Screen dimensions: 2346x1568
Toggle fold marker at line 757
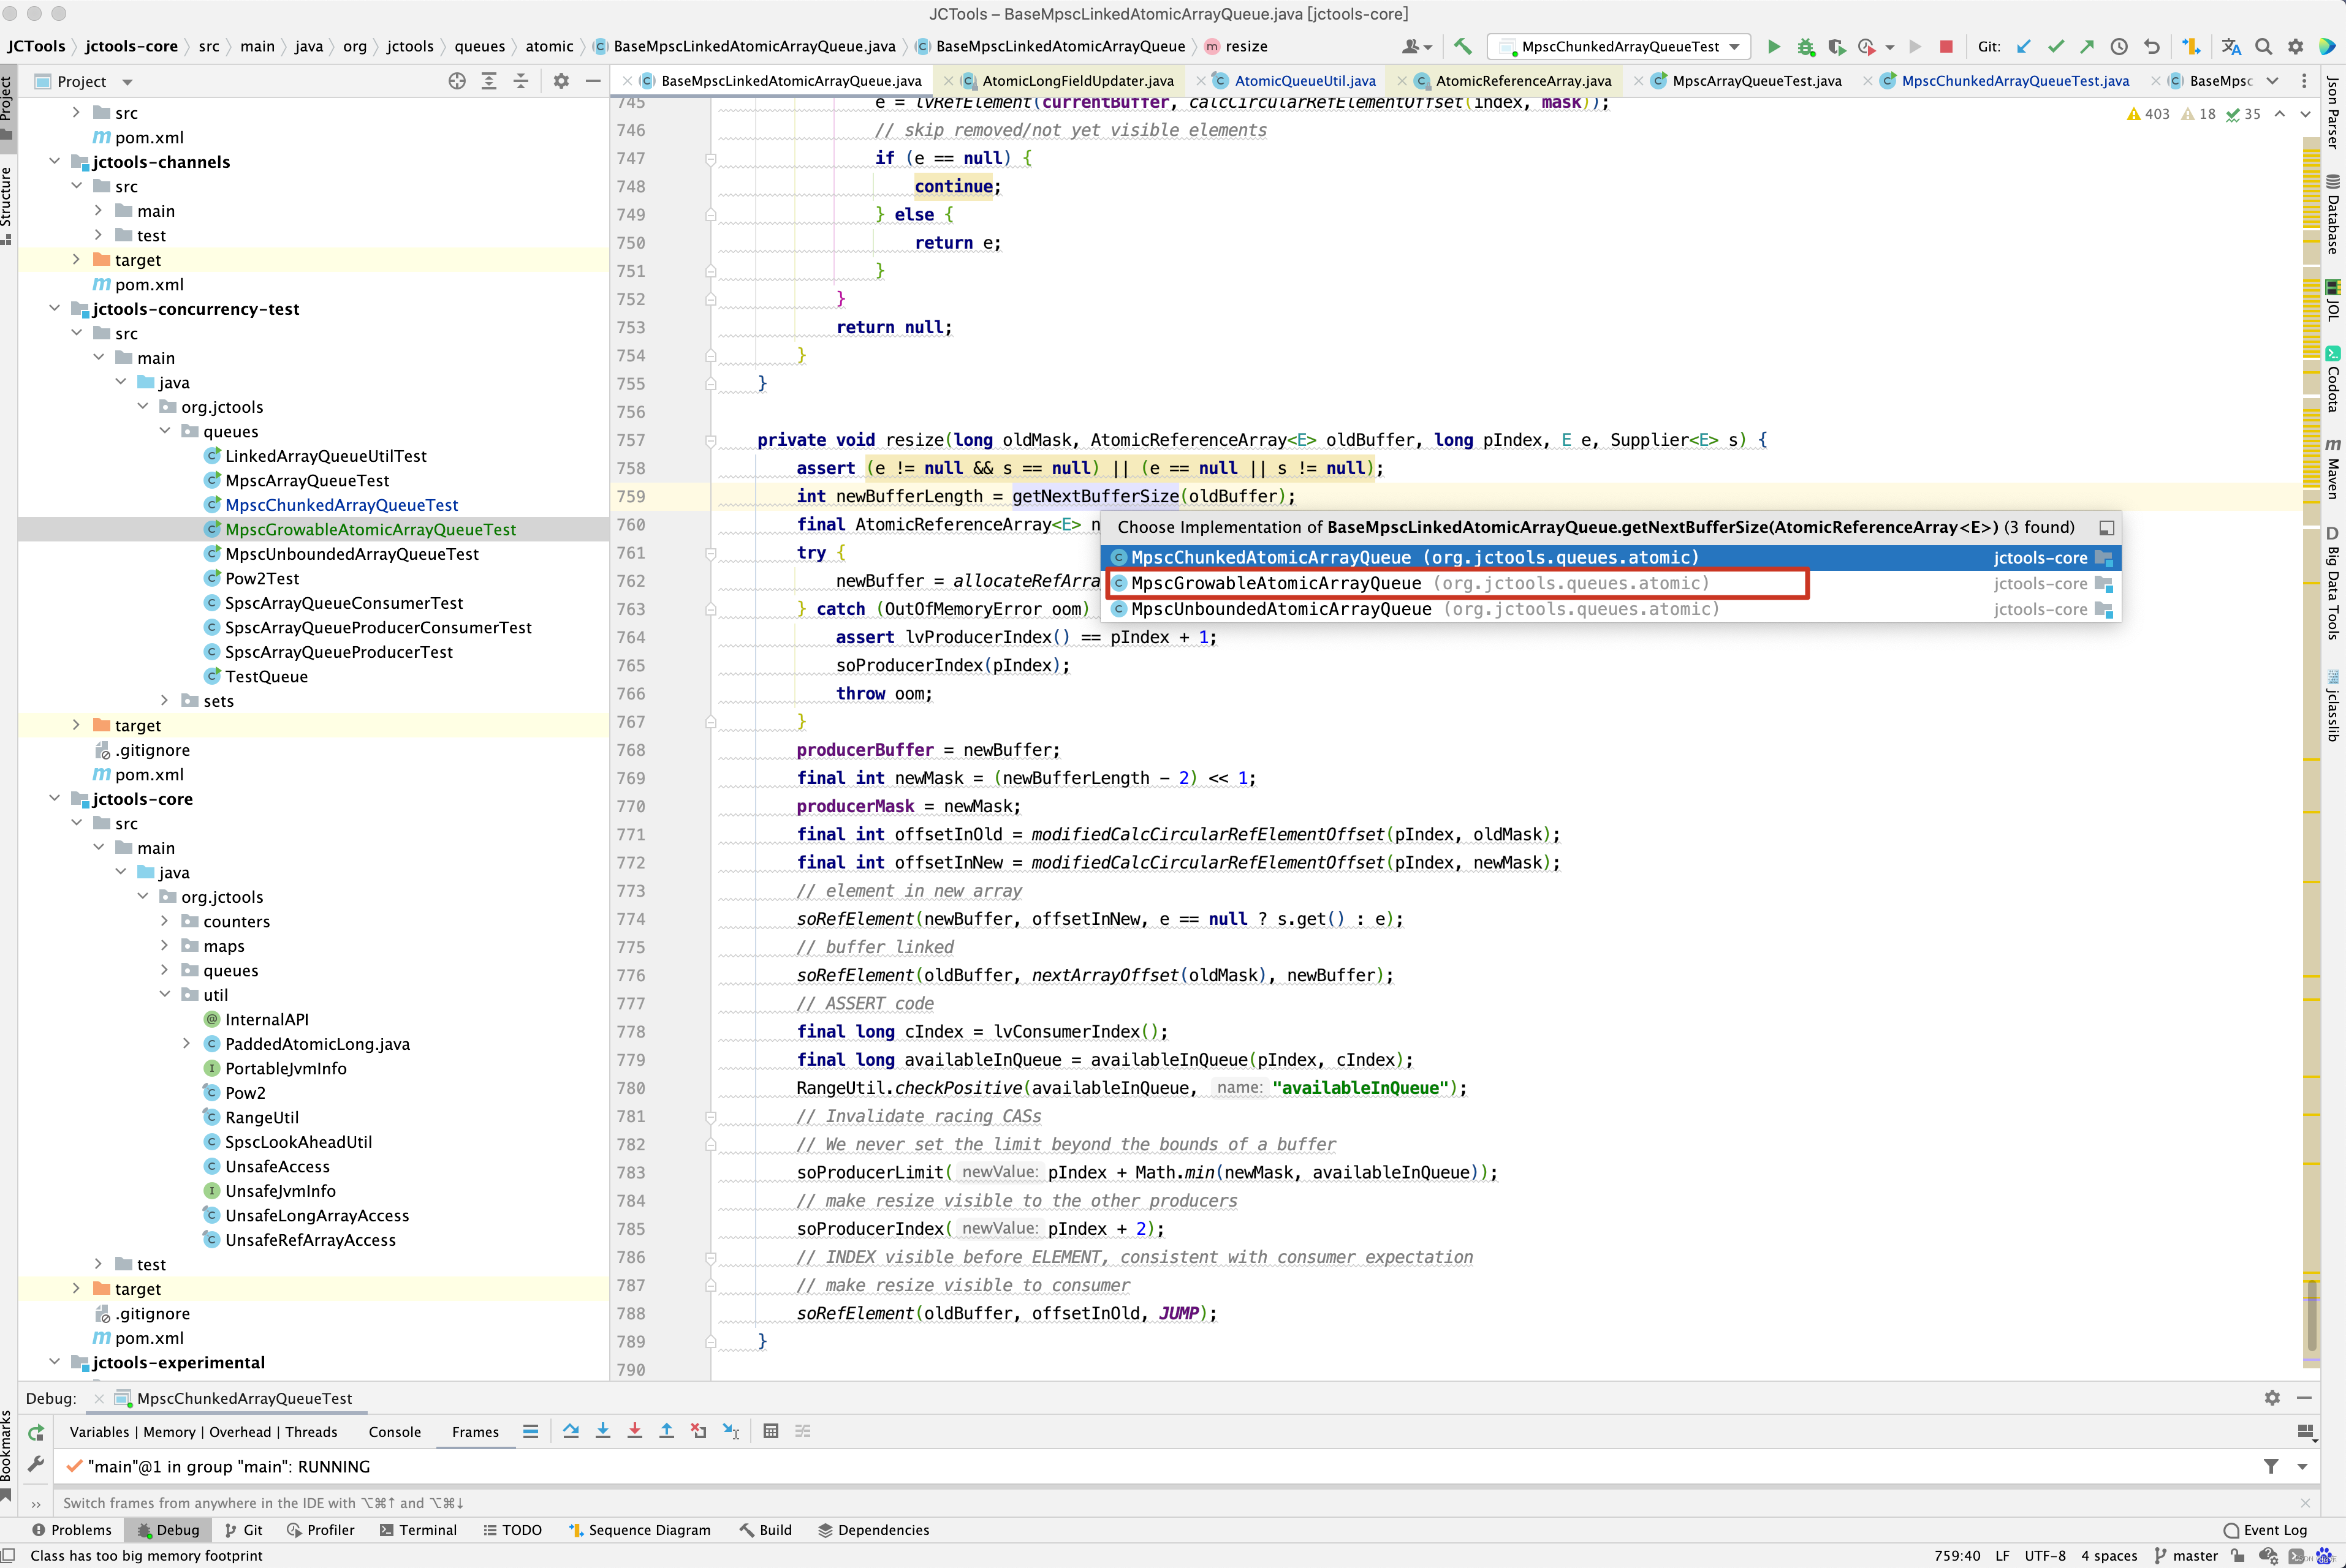(x=710, y=440)
